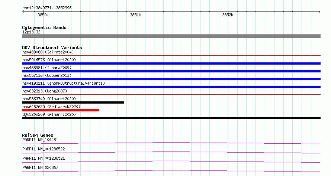Image resolution: width=331 pixels, height=176 pixels.
Task: Open variant nsv483060 (Iafrate2004) label
Action: tap(48, 52)
